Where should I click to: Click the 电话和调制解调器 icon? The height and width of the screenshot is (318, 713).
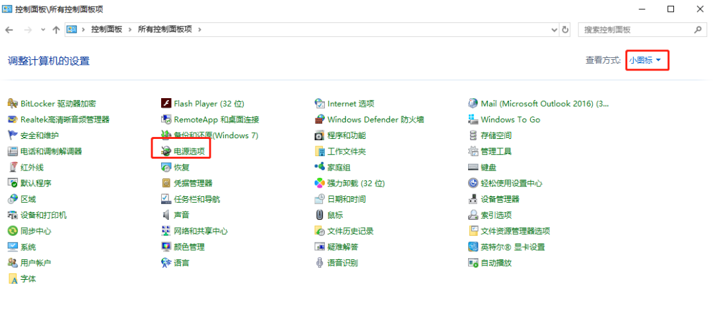coord(13,151)
